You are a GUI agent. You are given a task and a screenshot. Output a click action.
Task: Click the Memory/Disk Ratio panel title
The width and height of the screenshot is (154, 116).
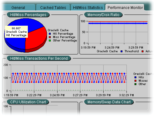click(103, 15)
